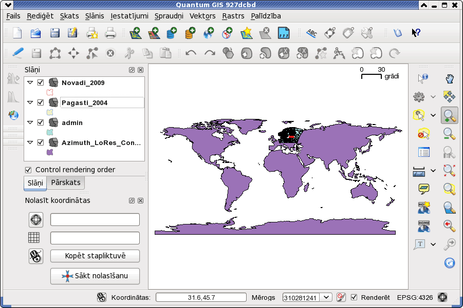Uncheck the Novadi_2009 layer visibility
Screen dimensions: 463x308
tap(41, 83)
